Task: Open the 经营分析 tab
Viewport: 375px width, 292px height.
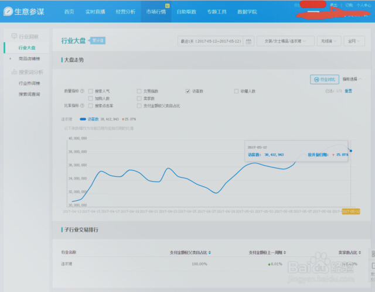Action: tap(125, 12)
